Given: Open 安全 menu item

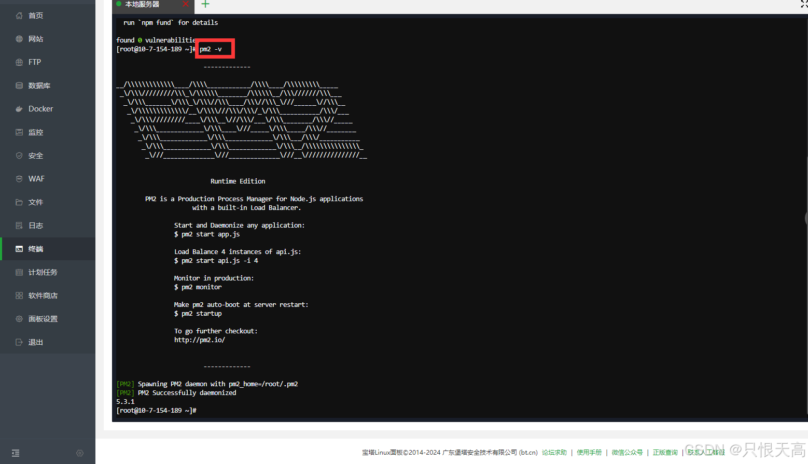Looking at the screenshot, I should [x=48, y=156].
